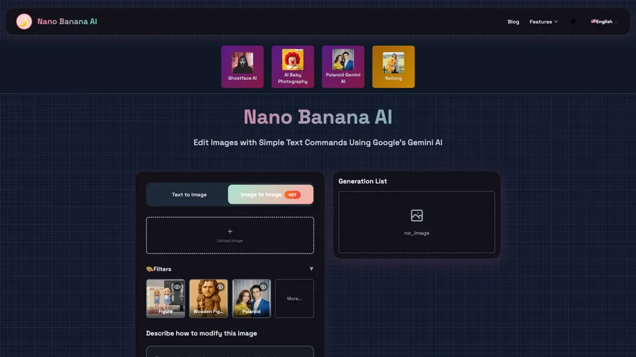Click the Upload Image label
The image size is (636, 357).
(230, 240)
